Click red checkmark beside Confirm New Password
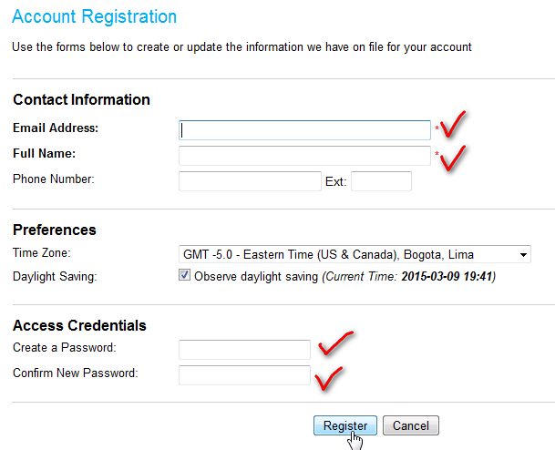Screen dimensions: 555x450 coord(329,379)
